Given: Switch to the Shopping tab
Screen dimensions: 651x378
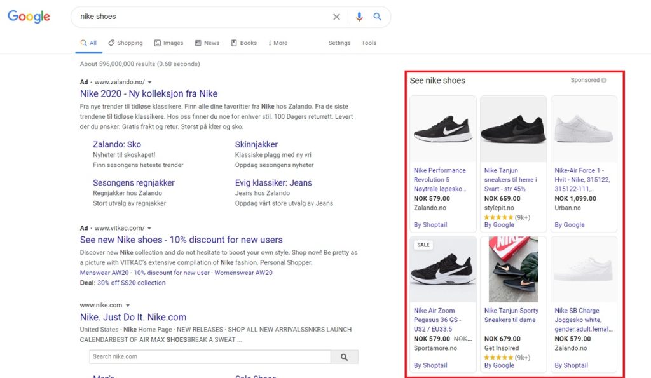Looking at the screenshot, I should coord(125,43).
